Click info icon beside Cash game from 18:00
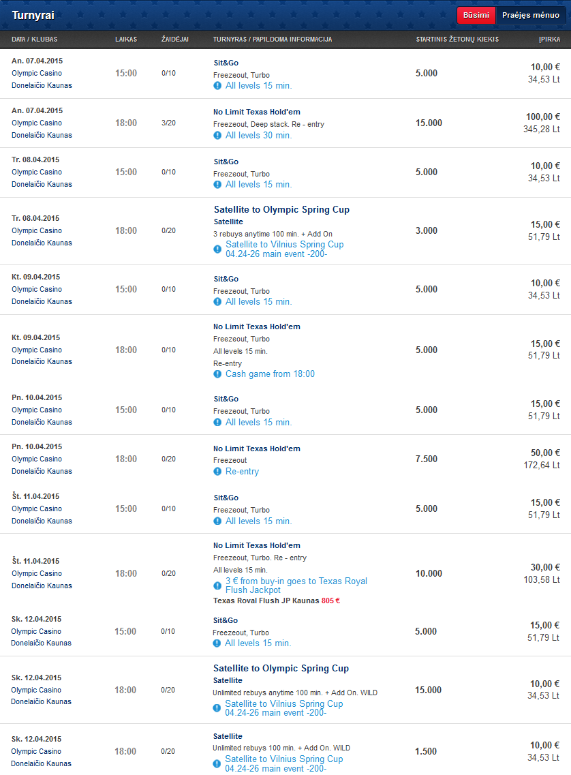The width and height of the screenshot is (571, 775). point(217,374)
